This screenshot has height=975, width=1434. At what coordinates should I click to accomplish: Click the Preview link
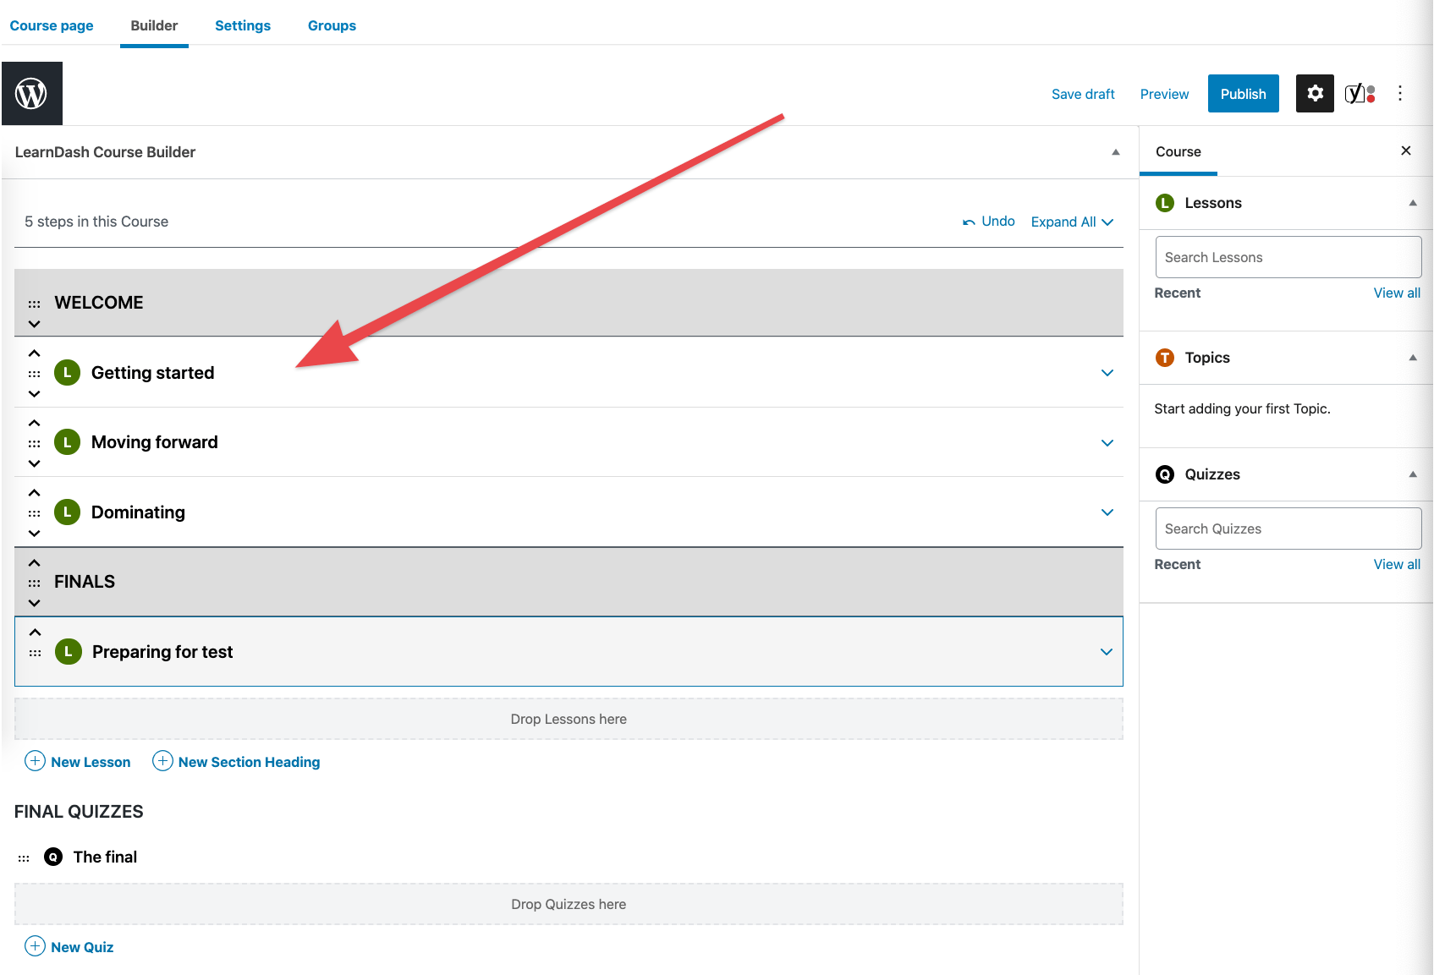coord(1164,94)
